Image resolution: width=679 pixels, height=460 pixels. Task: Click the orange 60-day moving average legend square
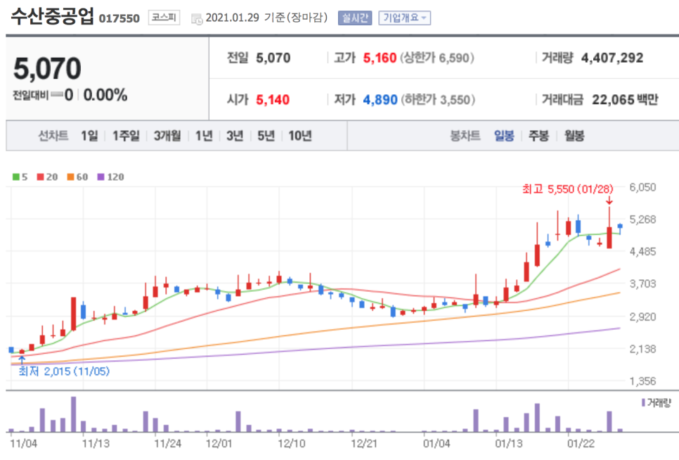(70, 177)
